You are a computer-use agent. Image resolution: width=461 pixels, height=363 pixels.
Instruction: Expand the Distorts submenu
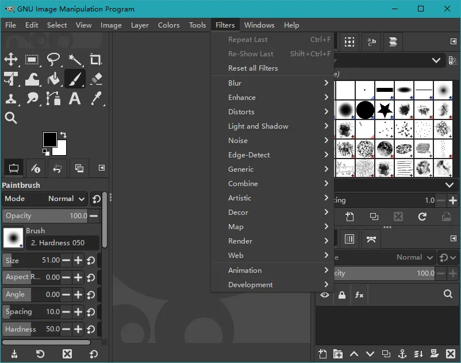point(272,112)
